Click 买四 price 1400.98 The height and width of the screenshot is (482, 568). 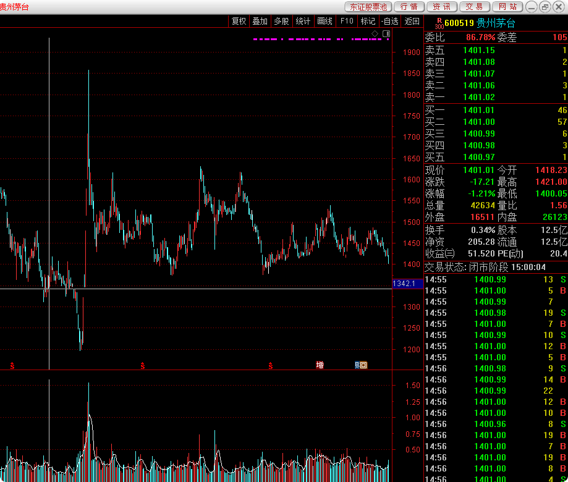pos(478,145)
